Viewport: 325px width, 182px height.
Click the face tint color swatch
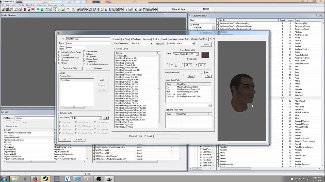pos(205,55)
